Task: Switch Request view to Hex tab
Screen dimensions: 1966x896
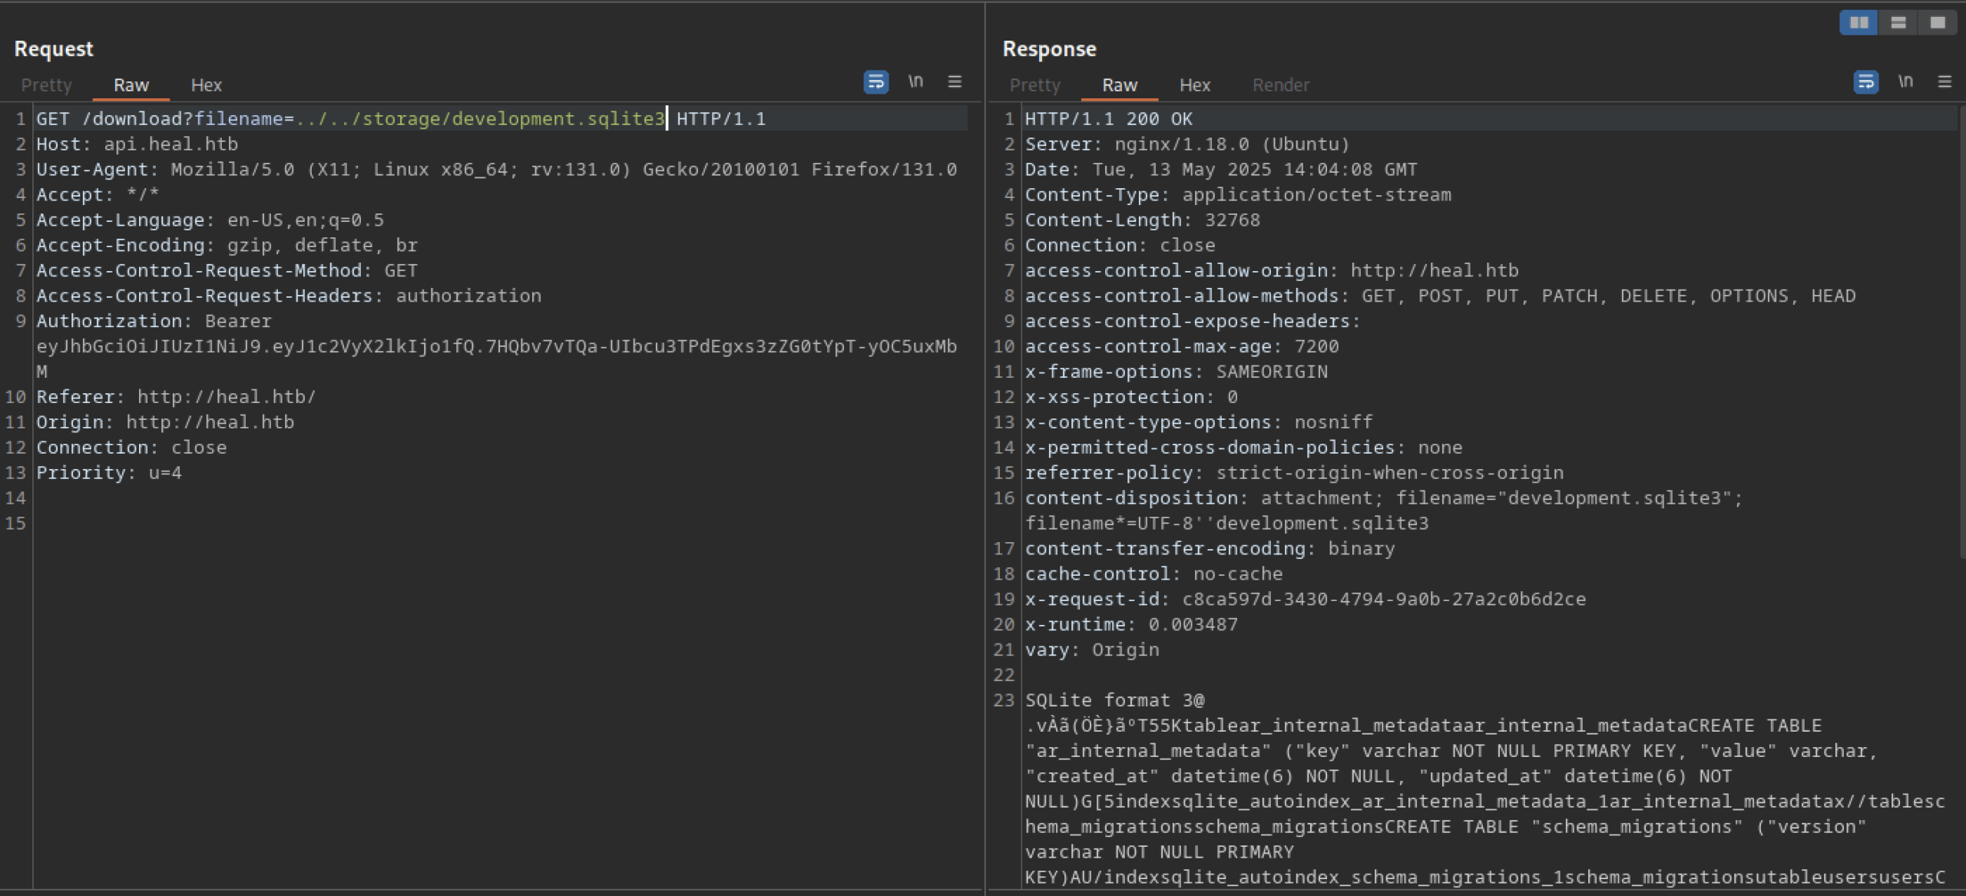Action: tap(206, 85)
